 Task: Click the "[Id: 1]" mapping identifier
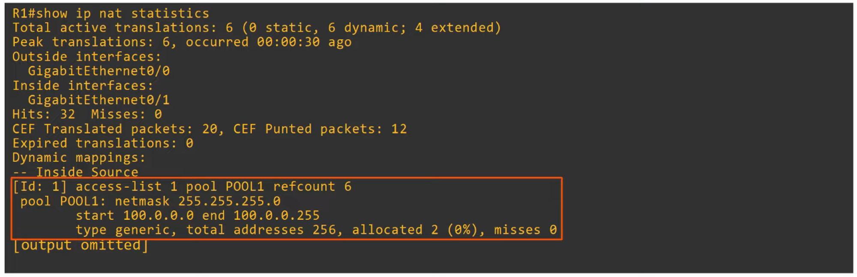point(40,187)
